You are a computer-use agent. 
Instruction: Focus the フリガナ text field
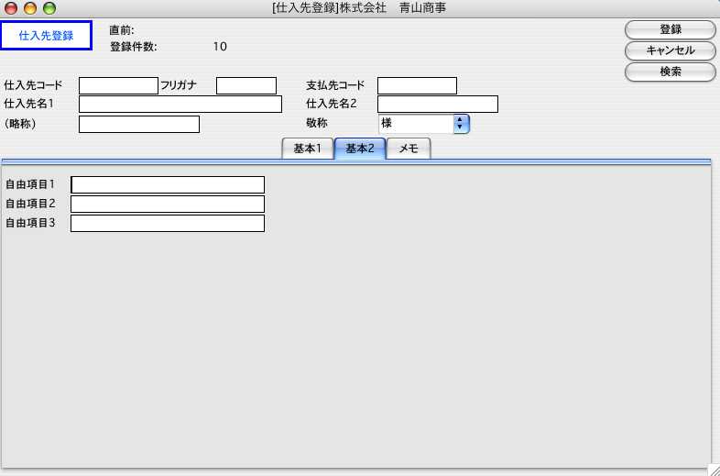[245, 86]
